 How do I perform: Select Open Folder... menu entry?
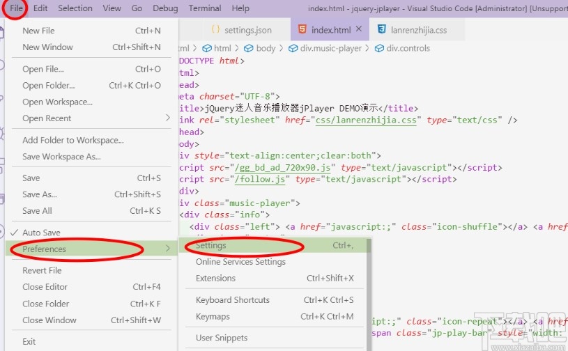(x=91, y=86)
